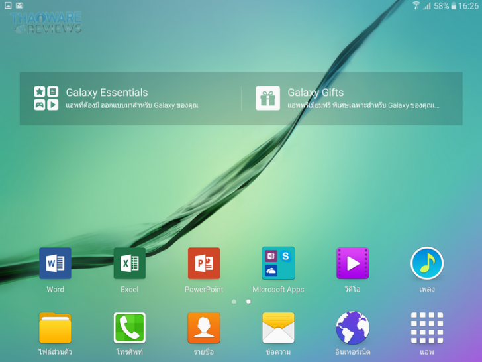Open the orange Contacts app

(204, 328)
